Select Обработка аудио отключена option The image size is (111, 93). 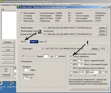pos(71,54)
